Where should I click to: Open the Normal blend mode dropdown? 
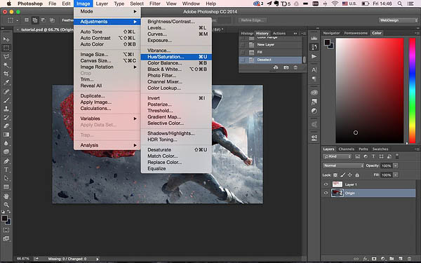tap(343, 166)
